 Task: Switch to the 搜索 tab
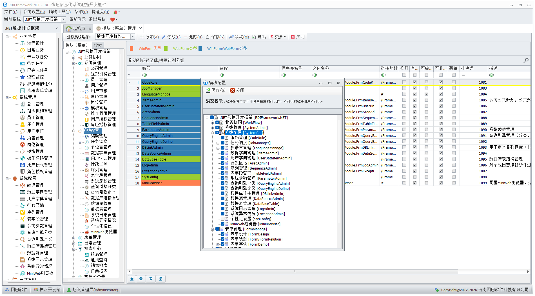[98, 45]
